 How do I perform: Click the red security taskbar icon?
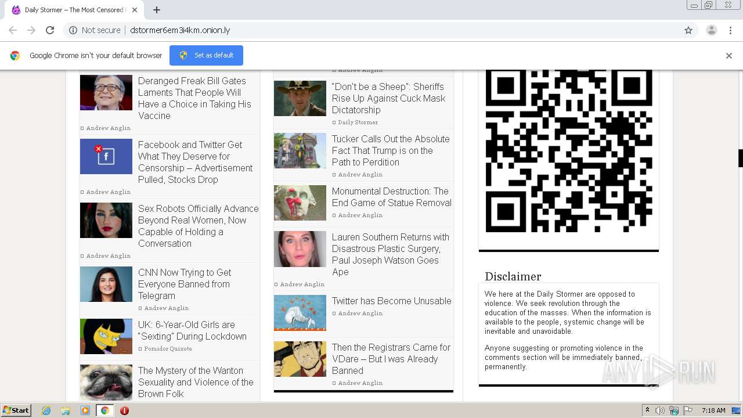(124, 410)
